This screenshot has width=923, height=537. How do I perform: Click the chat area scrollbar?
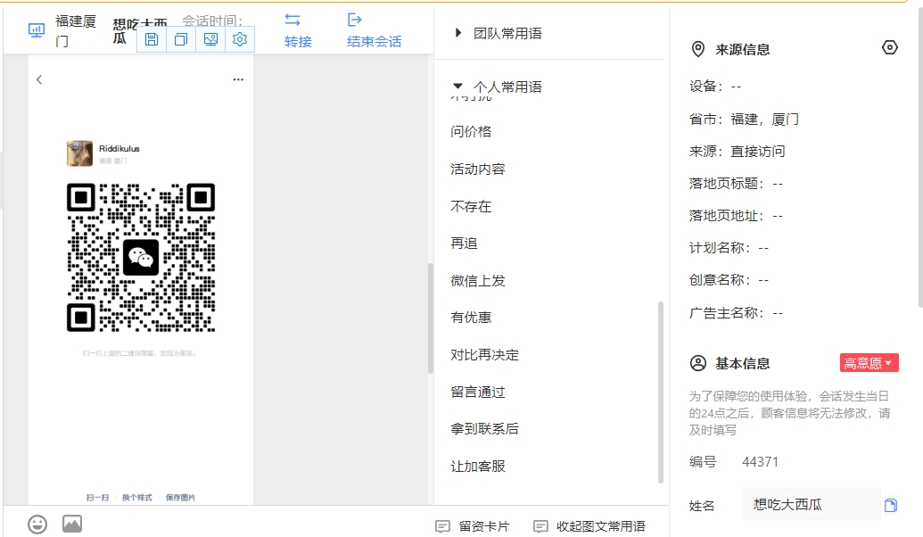point(431,318)
